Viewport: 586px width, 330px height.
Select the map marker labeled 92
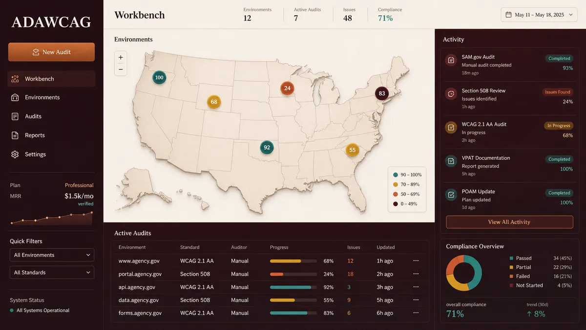[267, 147]
